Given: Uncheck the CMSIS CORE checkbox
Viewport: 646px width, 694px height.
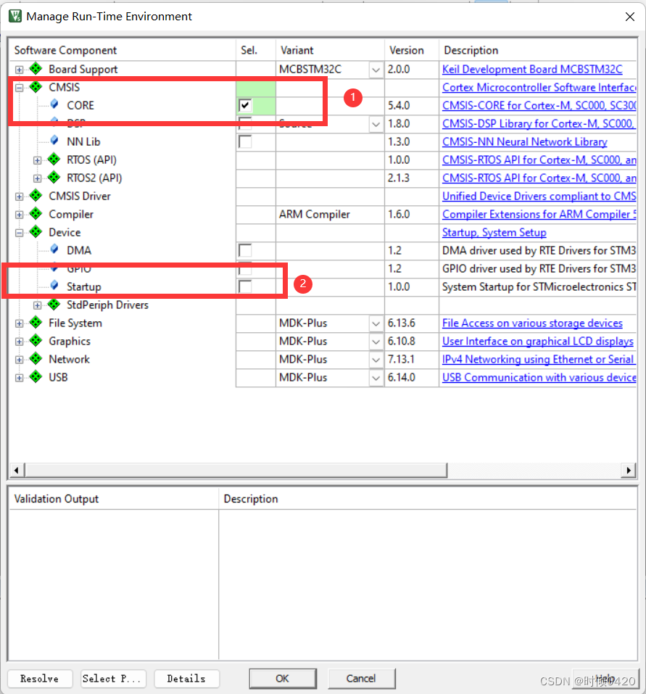Looking at the screenshot, I should click(x=245, y=105).
